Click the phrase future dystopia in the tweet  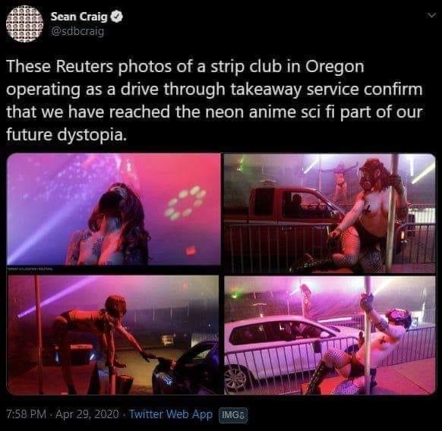pos(65,134)
